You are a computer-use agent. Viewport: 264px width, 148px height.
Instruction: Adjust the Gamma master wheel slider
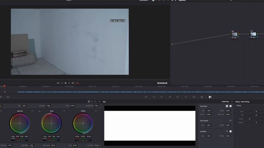click(20, 140)
